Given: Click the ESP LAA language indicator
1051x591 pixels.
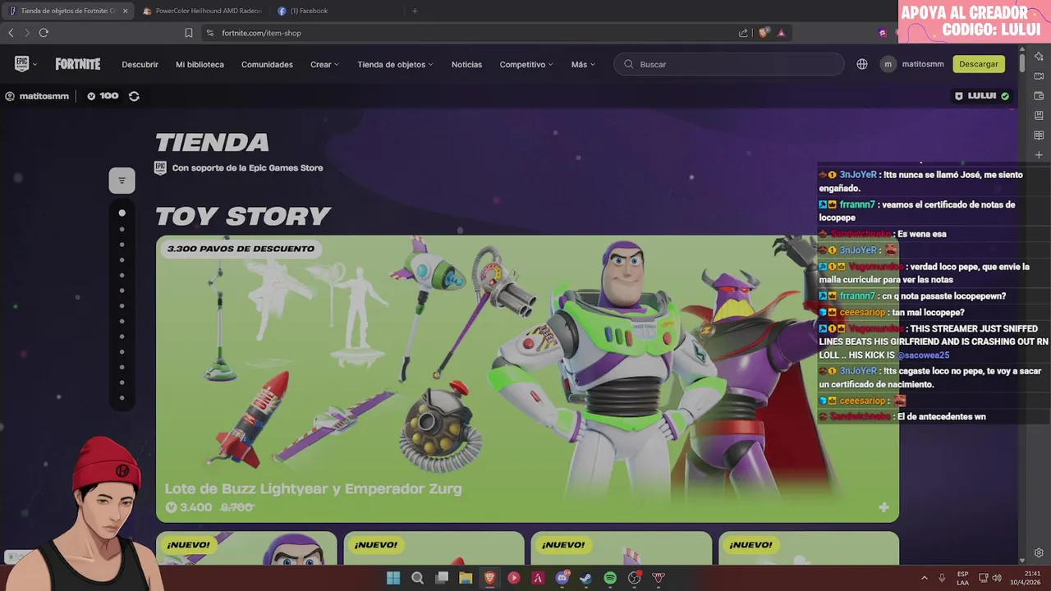Looking at the screenshot, I should point(962,578).
